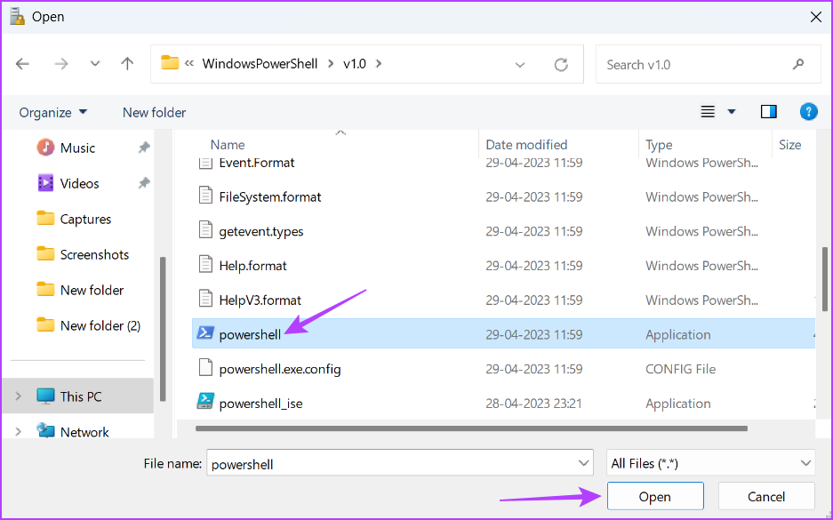Expand the Network tree node

(x=18, y=432)
